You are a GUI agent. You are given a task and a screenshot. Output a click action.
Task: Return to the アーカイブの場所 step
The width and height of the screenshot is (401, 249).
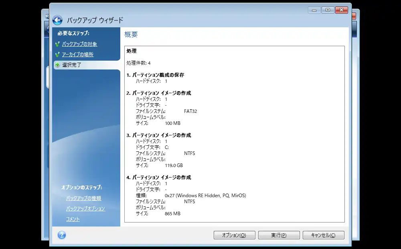[x=78, y=55]
